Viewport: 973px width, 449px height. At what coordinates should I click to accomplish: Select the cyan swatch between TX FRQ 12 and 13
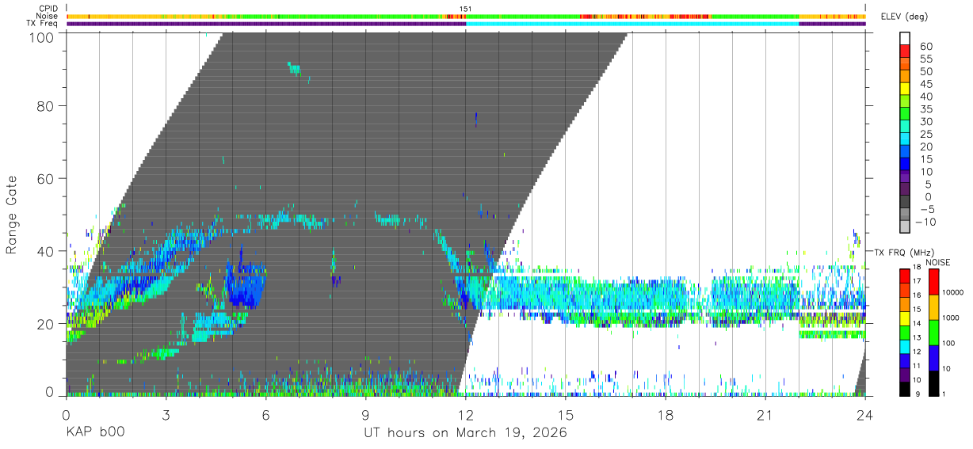coord(906,346)
